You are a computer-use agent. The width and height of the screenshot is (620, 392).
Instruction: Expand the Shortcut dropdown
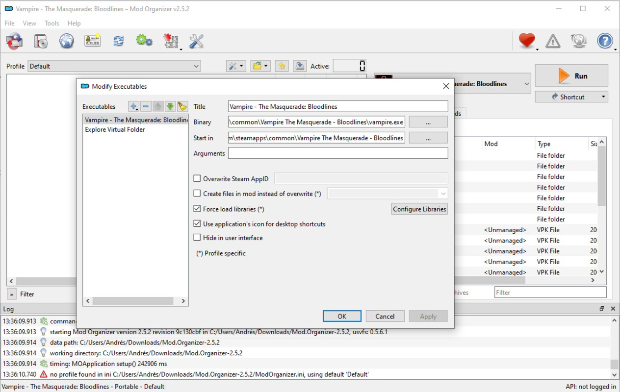pyautogui.click(x=602, y=97)
